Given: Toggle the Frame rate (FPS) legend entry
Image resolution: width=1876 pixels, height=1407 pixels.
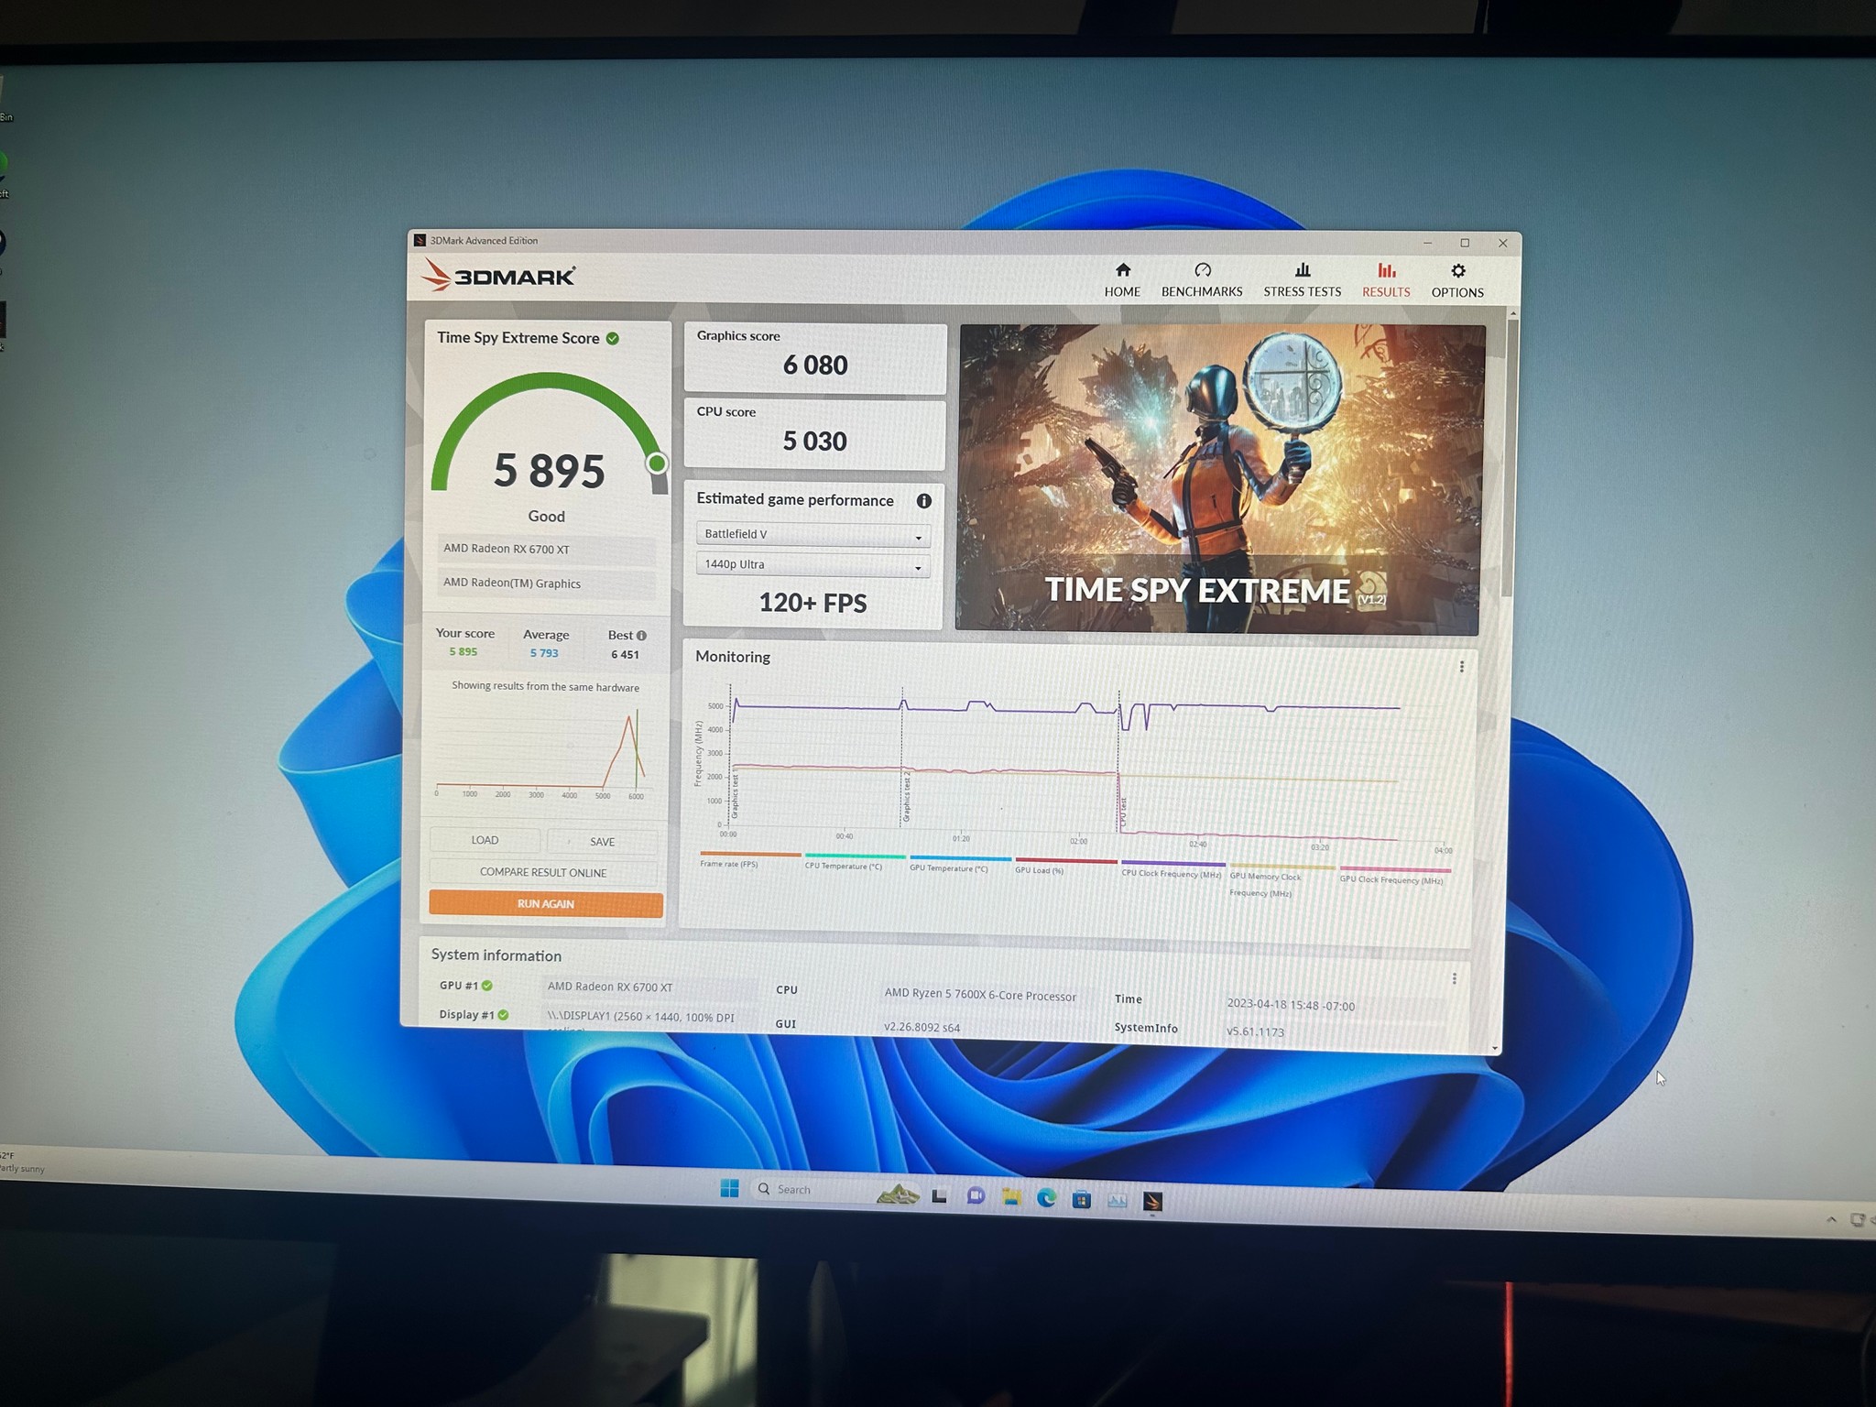Looking at the screenshot, I should pyautogui.click(x=750, y=859).
